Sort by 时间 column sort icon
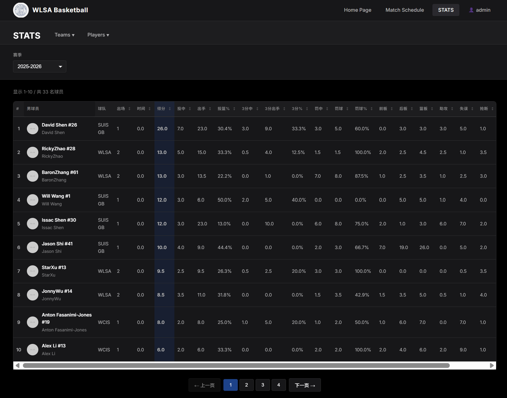This screenshot has height=398, width=507. coord(149,109)
